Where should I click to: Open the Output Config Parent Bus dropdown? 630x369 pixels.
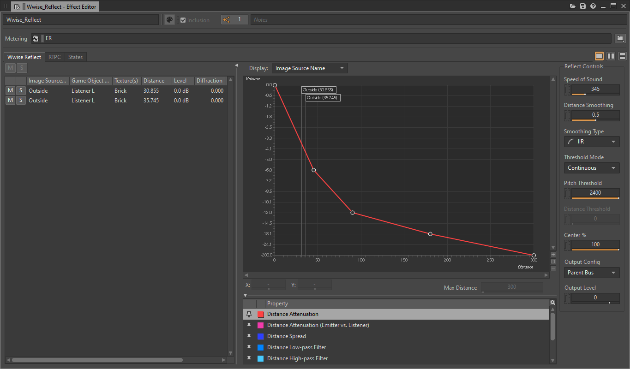[592, 273]
